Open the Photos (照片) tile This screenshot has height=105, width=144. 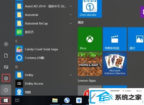click(x=136, y=39)
